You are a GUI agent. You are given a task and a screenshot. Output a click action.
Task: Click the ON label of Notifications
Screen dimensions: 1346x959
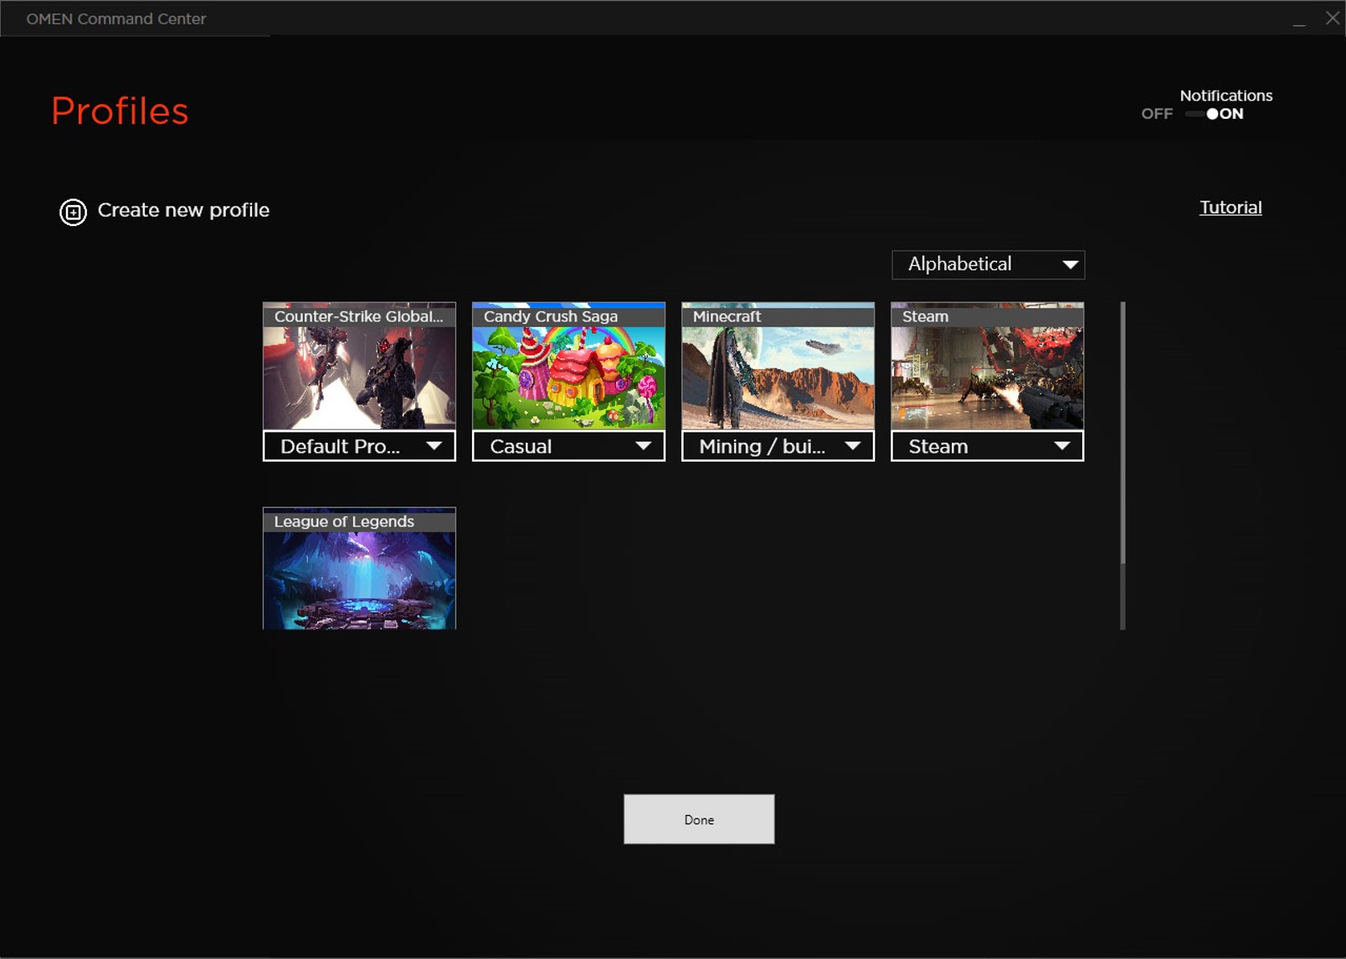[x=1231, y=114]
